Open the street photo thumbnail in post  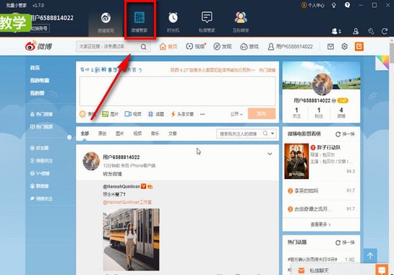click(x=131, y=240)
